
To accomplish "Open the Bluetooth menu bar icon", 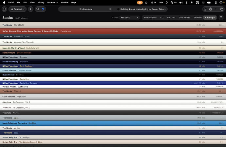I will coord(186,2).
